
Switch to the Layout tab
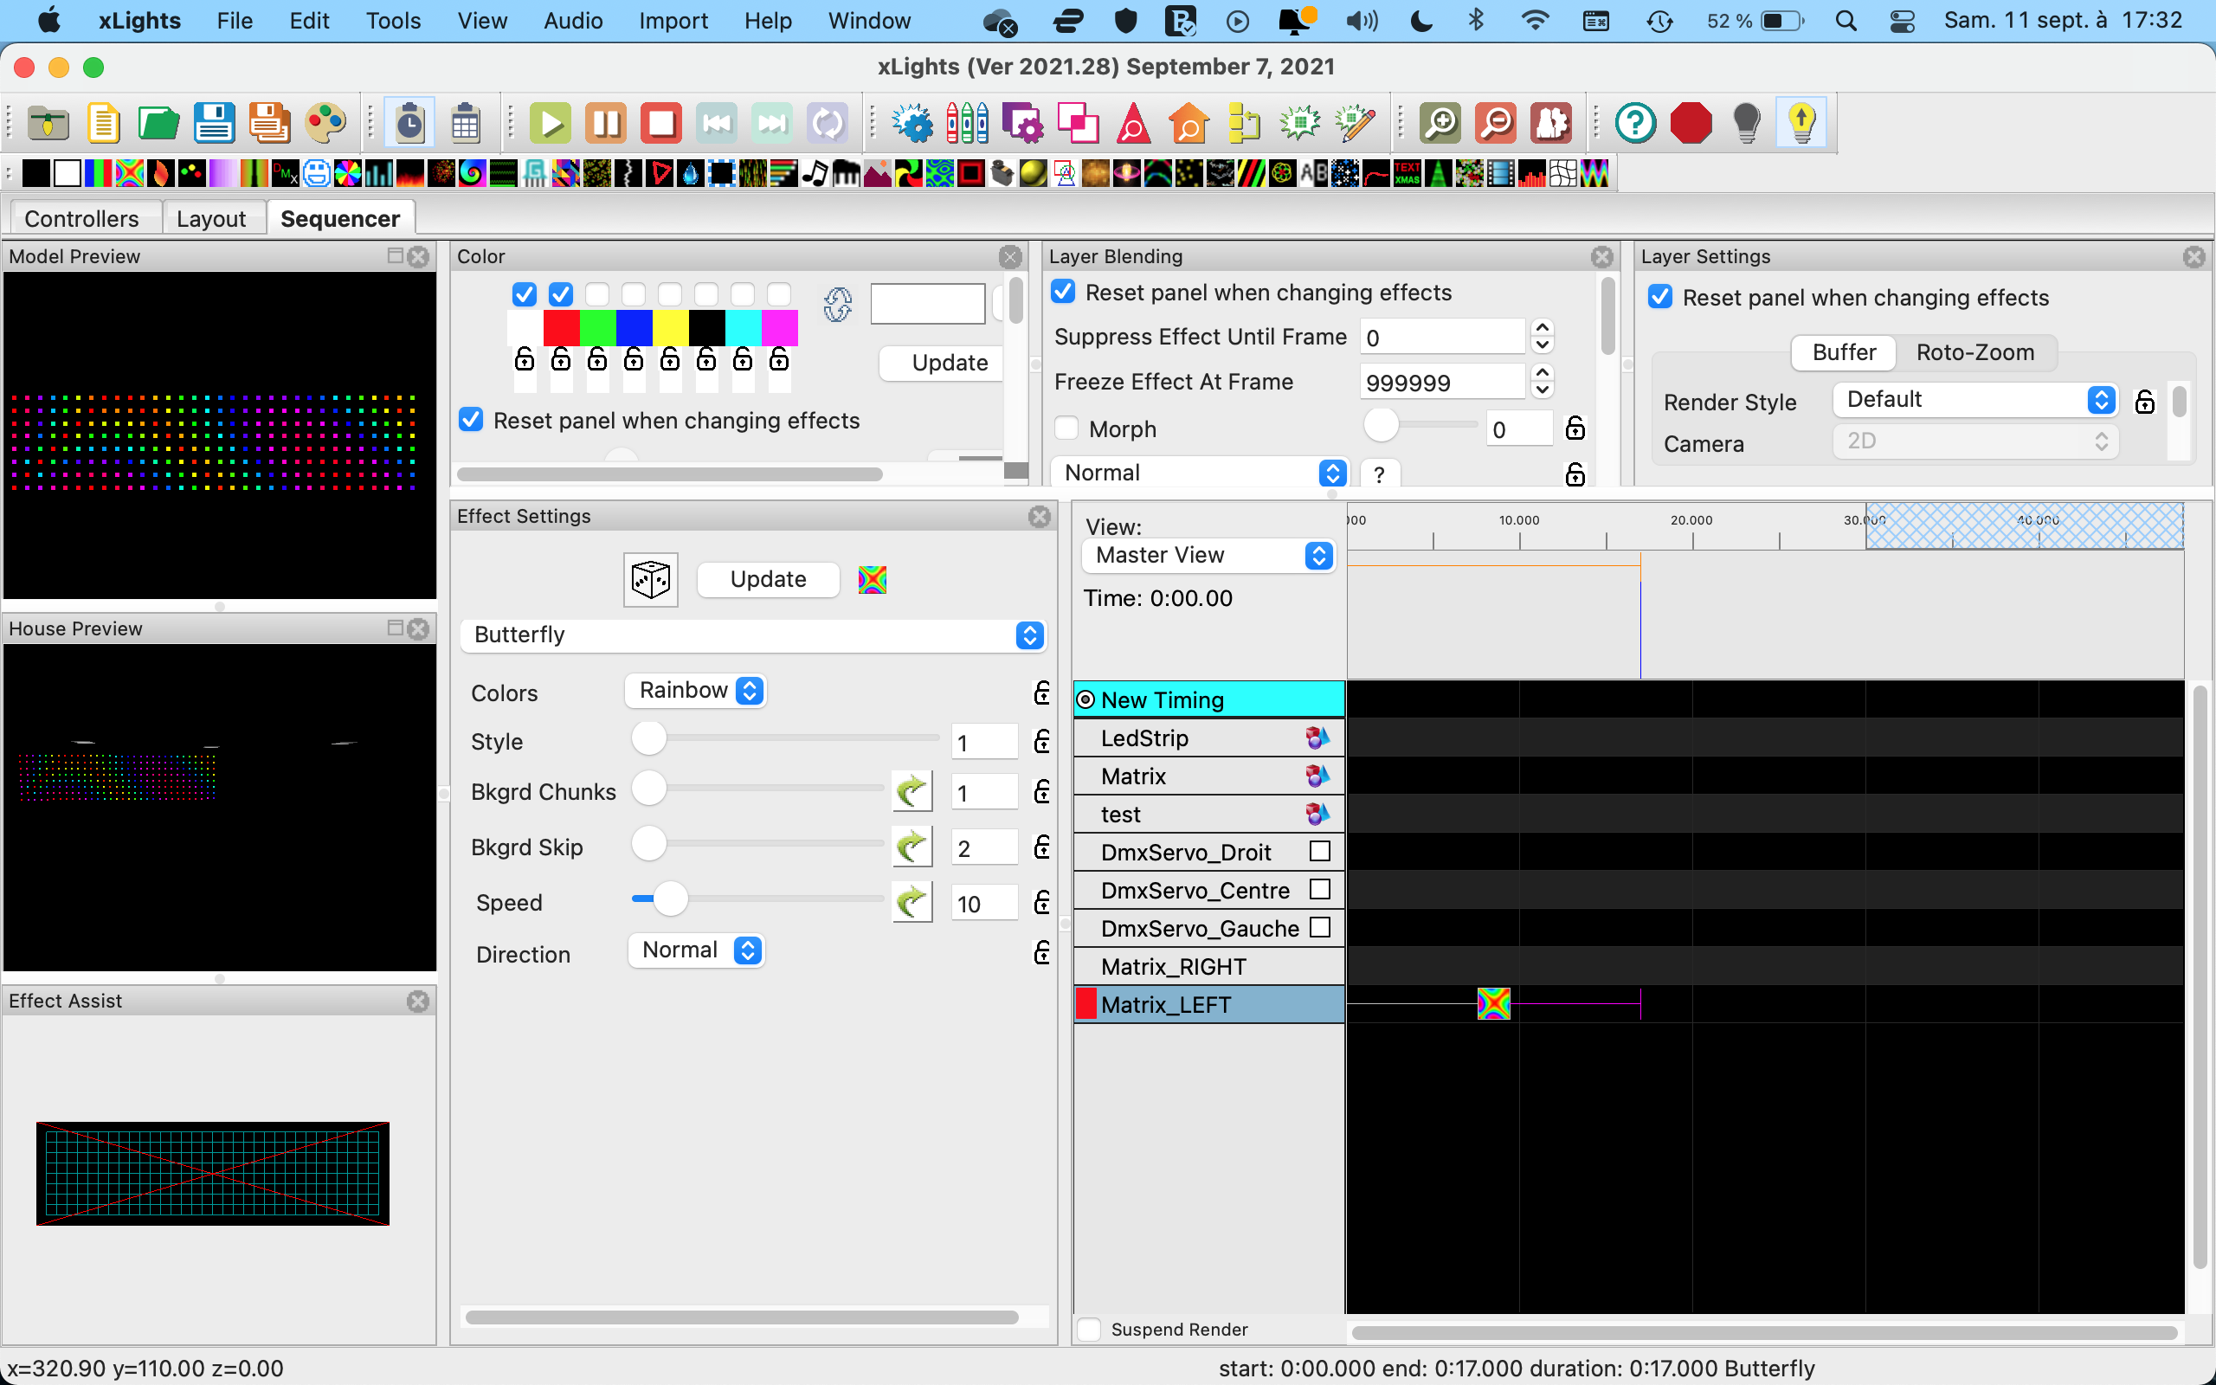pyautogui.click(x=210, y=219)
